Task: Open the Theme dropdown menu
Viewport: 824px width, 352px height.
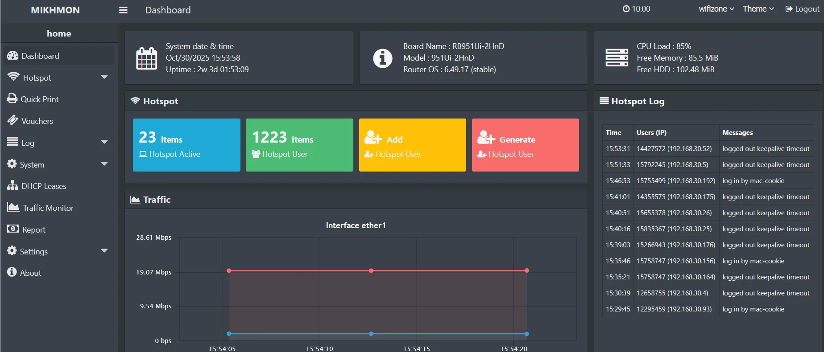Action: click(758, 9)
